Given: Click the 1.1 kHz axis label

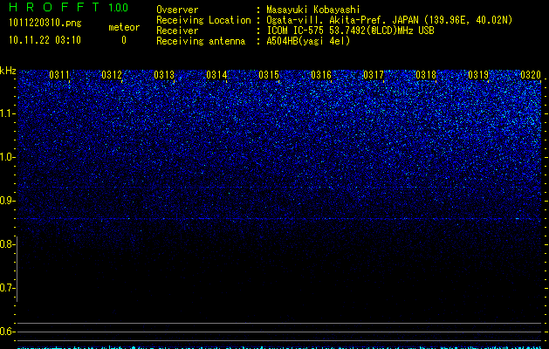Looking at the screenshot, I should coord(8,113).
